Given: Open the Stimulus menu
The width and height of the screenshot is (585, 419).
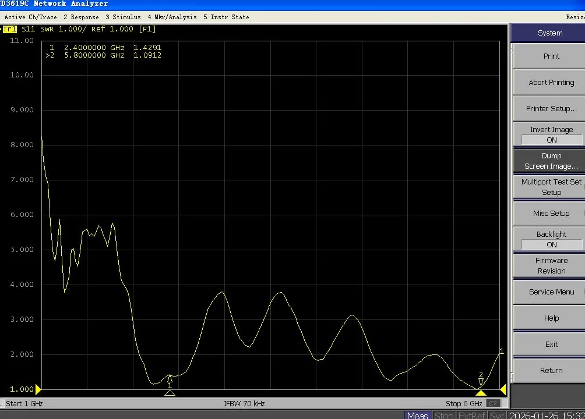Looking at the screenshot, I should (x=123, y=17).
